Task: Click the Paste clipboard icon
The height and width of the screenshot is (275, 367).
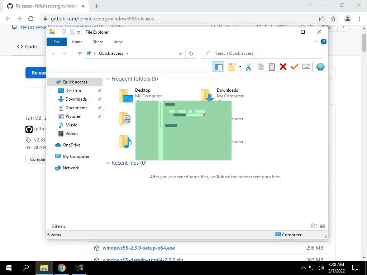Action: pos(272,67)
